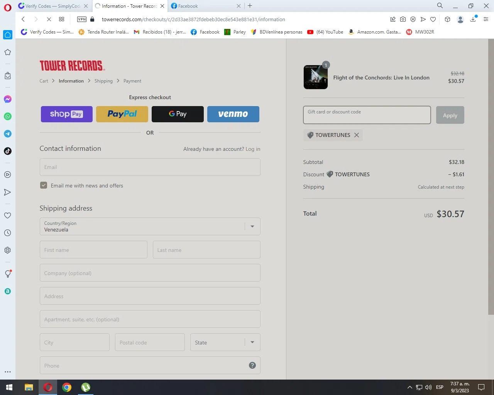Launch TikTok from Opera sidebar
Screen dimensions: 494x395
[x=8, y=151]
